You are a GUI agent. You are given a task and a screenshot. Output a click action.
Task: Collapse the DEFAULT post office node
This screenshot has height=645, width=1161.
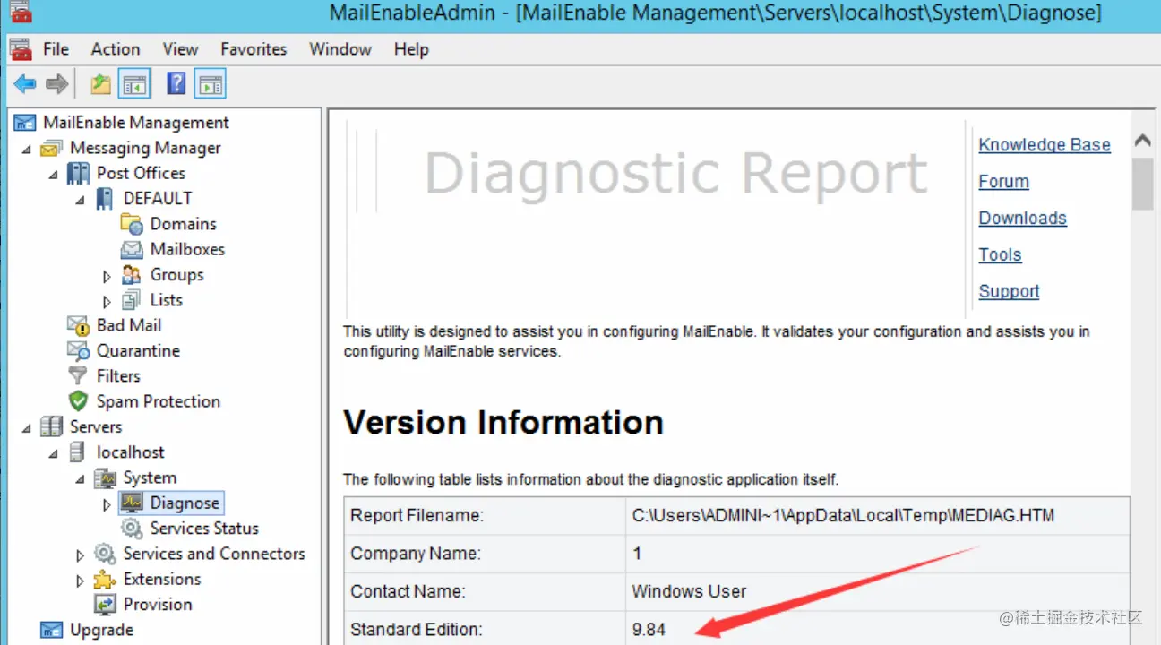click(81, 199)
